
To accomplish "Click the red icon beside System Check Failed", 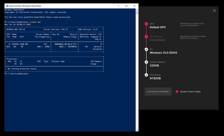I will pos(177,91).
